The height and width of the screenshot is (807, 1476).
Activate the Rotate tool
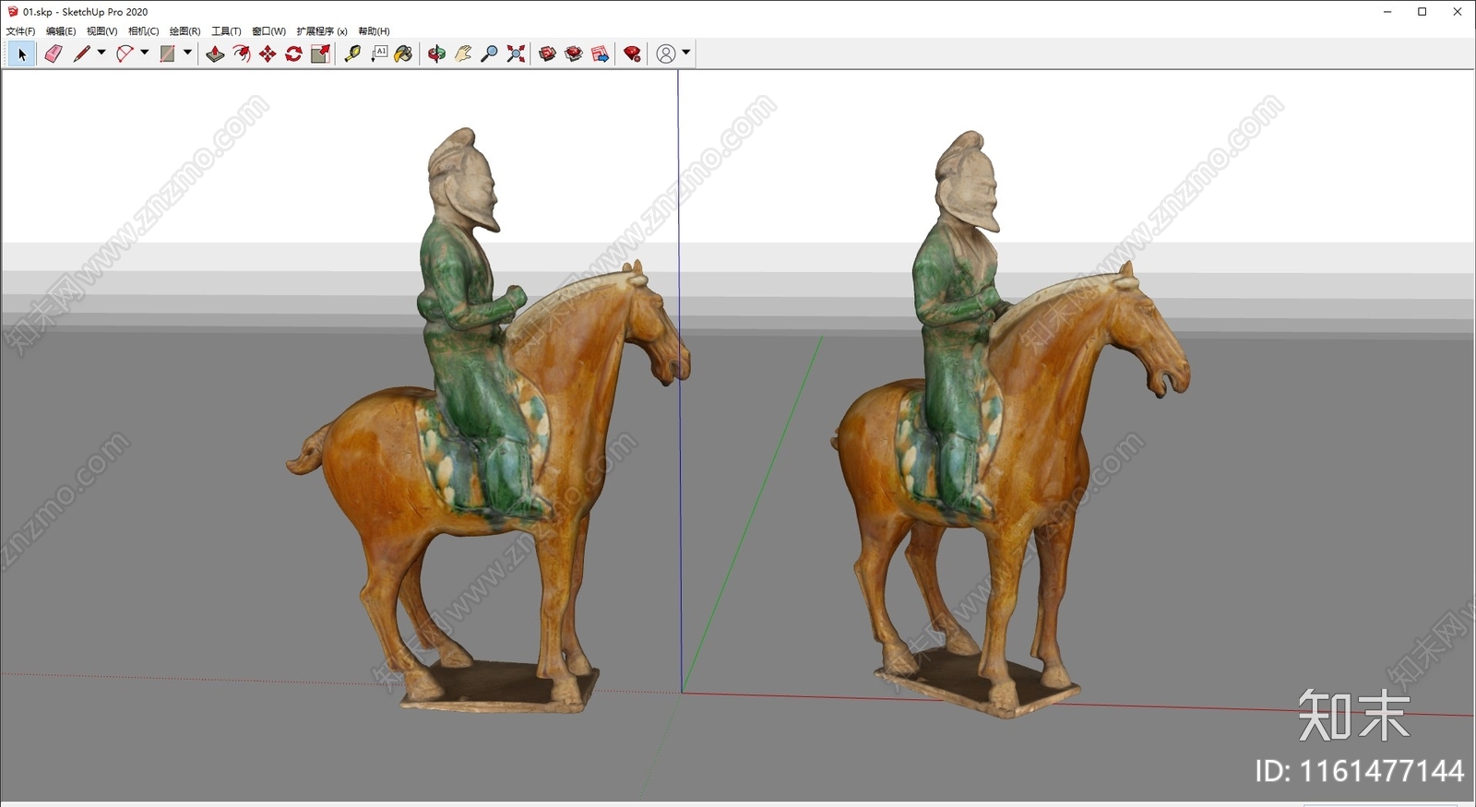click(x=293, y=54)
